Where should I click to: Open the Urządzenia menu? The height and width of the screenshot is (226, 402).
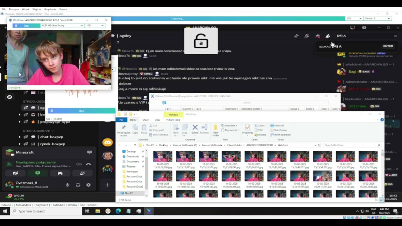(x=50, y=9)
